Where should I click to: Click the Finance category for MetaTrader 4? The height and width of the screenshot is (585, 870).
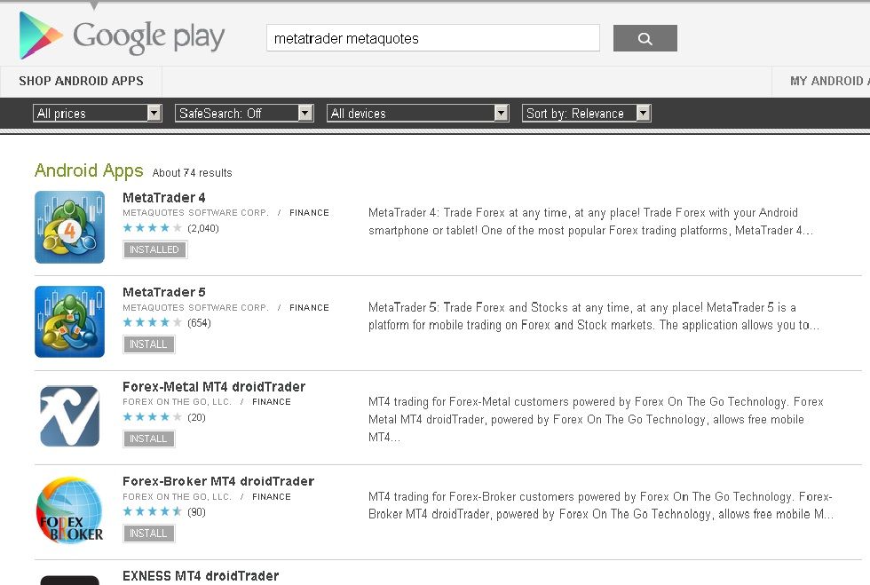(309, 212)
